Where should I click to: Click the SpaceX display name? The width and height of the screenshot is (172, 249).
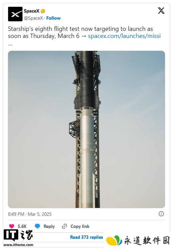click(x=31, y=11)
